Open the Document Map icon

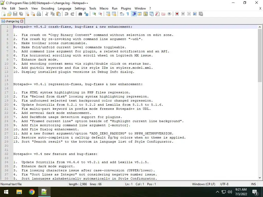tap(146, 14)
